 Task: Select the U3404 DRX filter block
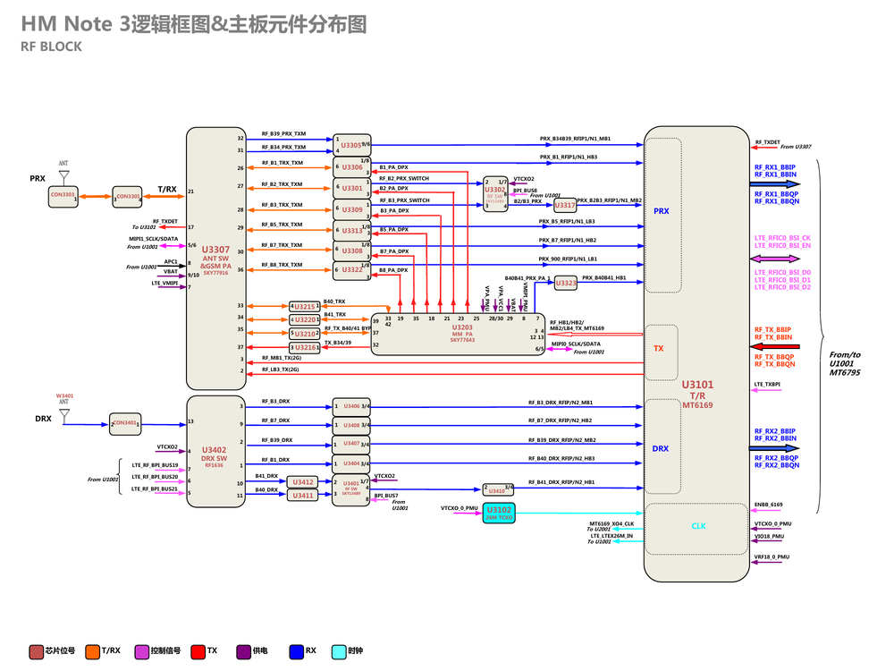click(351, 463)
